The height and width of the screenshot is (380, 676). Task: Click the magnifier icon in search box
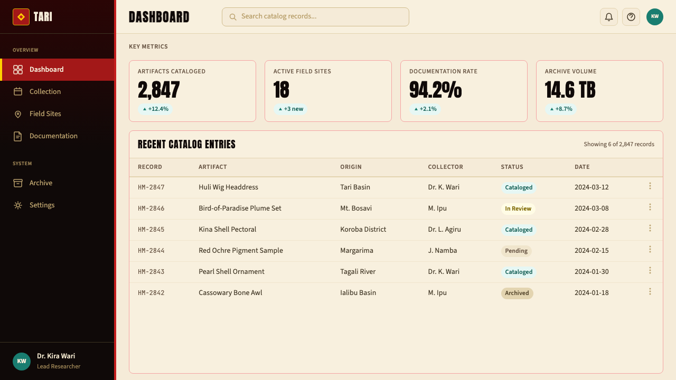233,17
